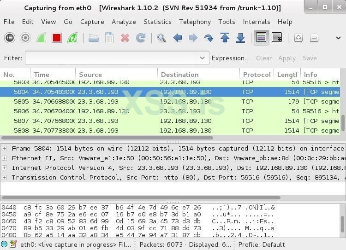
Task: Toggle packet list colorizing
Action: pos(261,38)
